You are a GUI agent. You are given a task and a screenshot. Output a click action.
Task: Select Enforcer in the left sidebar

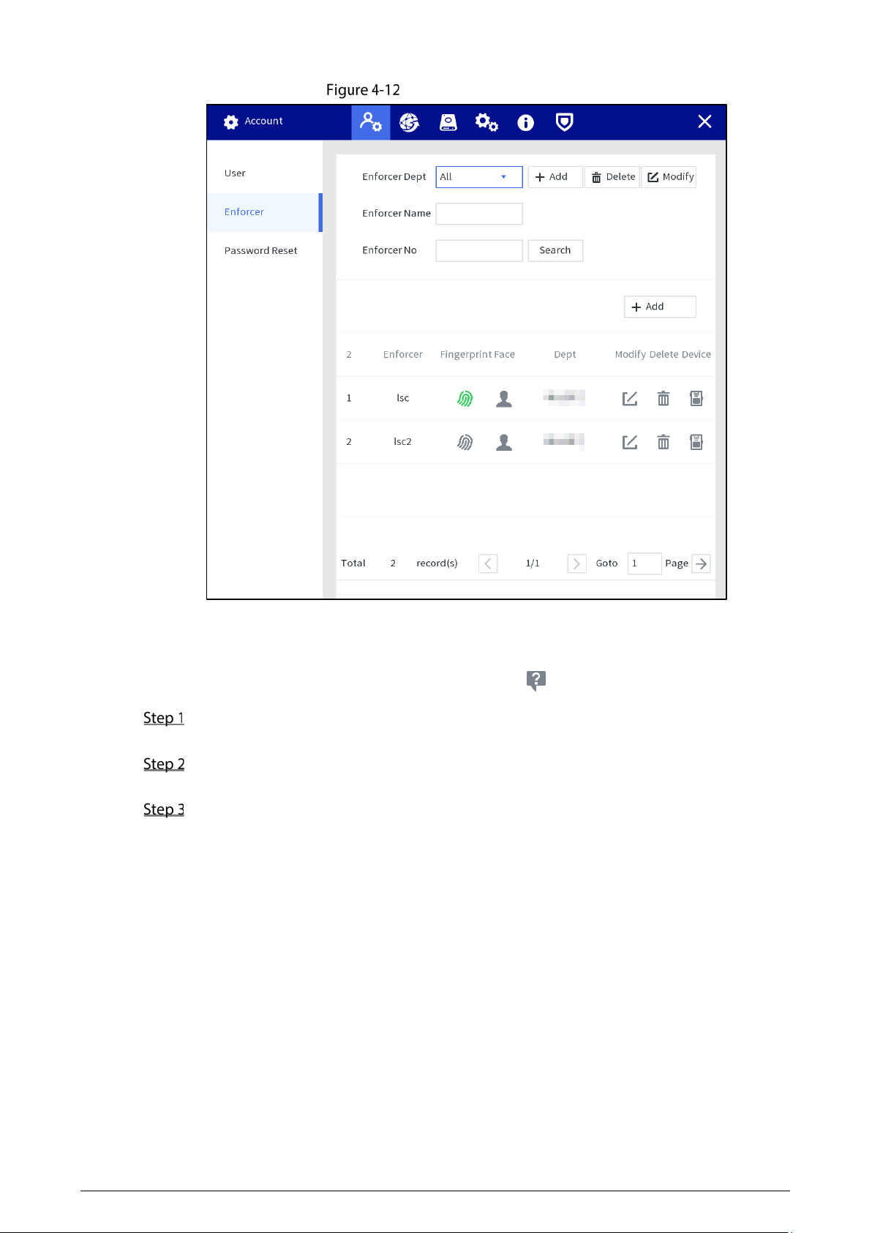[265, 212]
